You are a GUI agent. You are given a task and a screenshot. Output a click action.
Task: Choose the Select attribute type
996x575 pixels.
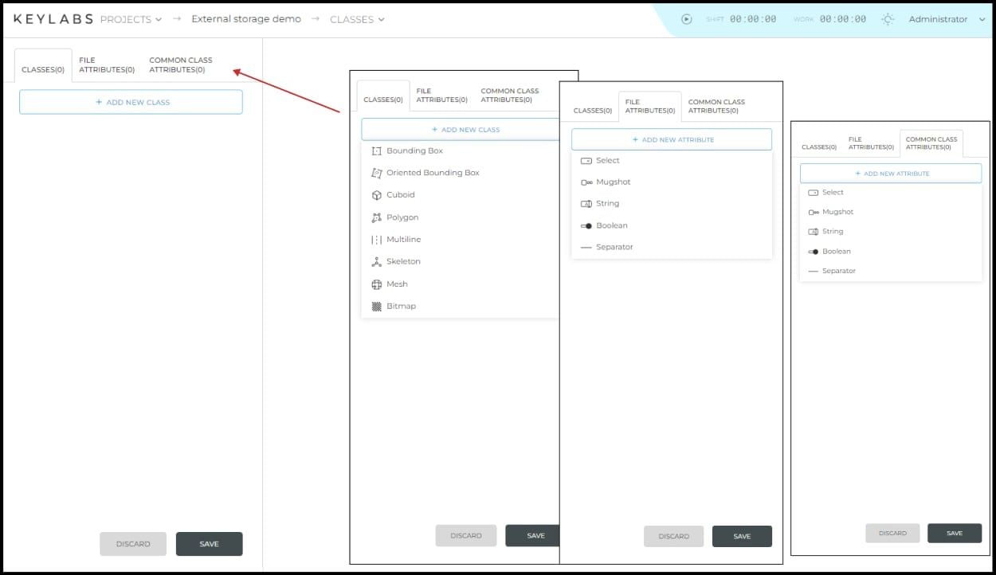606,160
